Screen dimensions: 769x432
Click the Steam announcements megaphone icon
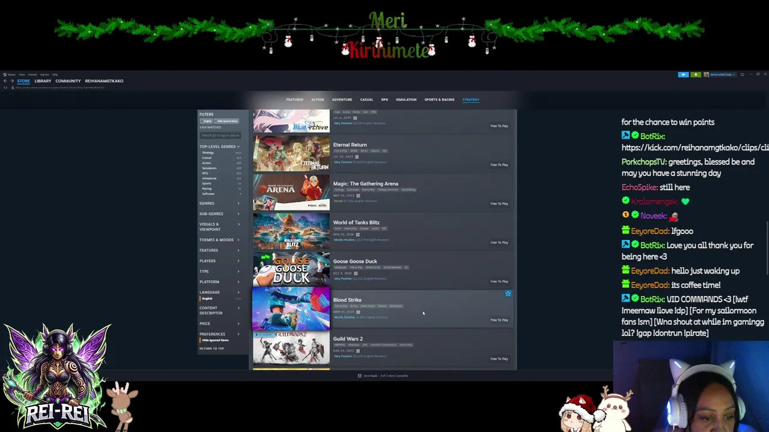[x=683, y=74]
